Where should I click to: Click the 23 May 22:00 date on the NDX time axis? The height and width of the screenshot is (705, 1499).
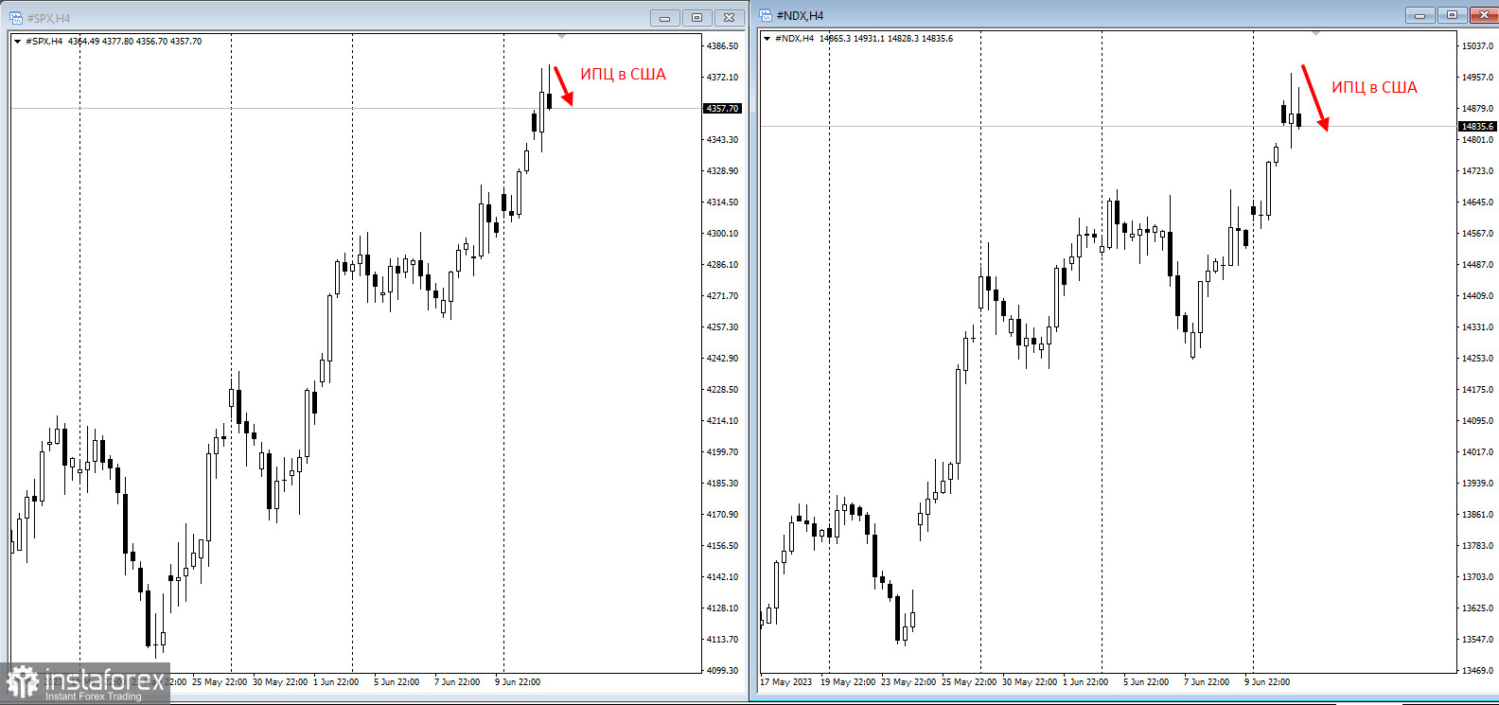pos(908,682)
